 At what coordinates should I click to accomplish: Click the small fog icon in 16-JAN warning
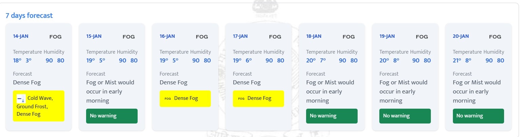coord(167,99)
